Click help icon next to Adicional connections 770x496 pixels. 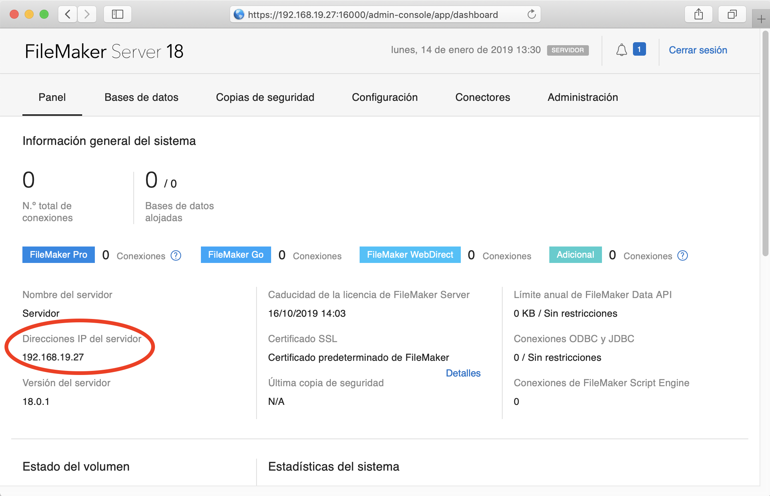tap(683, 255)
